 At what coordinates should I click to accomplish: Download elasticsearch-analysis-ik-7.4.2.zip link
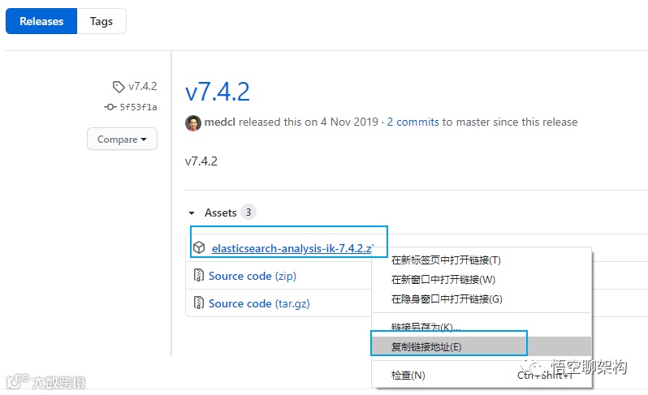click(x=292, y=248)
